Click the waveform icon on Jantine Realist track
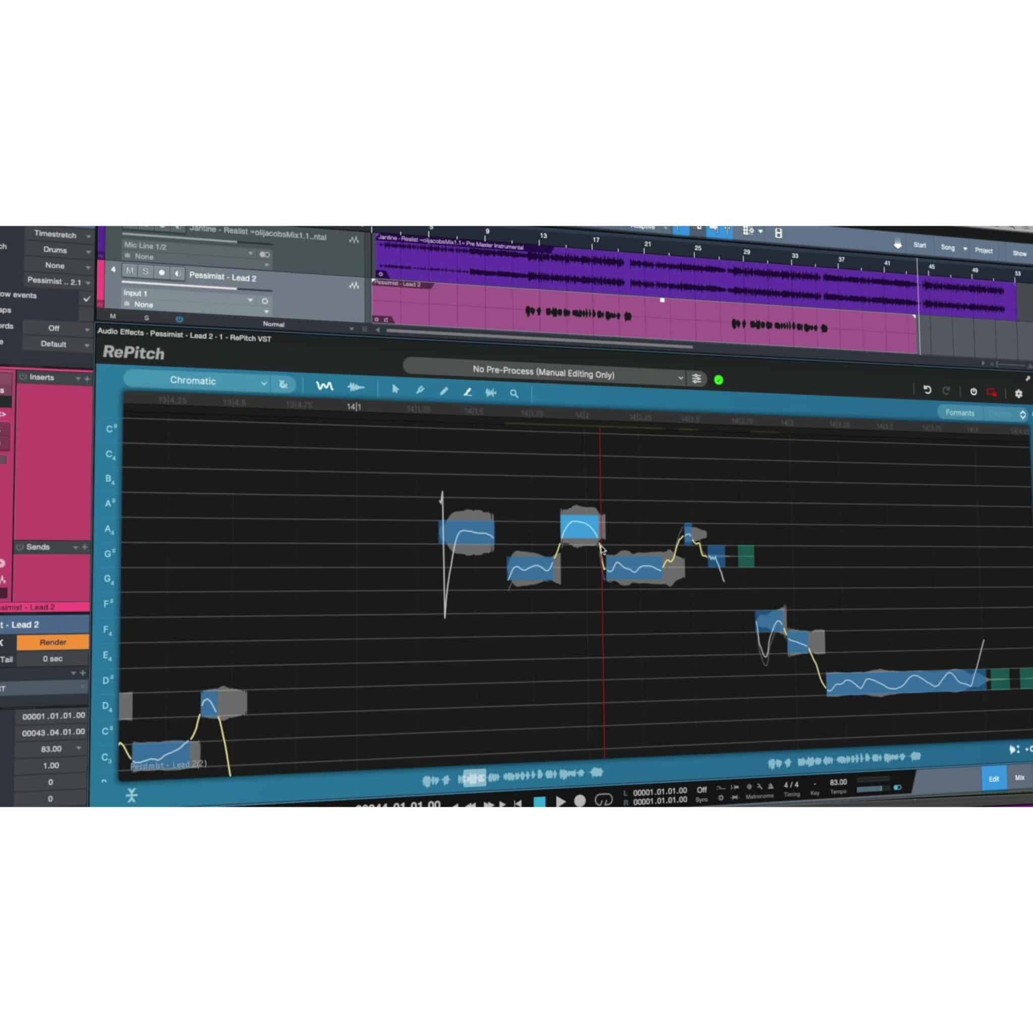1033x1033 pixels. tap(354, 240)
